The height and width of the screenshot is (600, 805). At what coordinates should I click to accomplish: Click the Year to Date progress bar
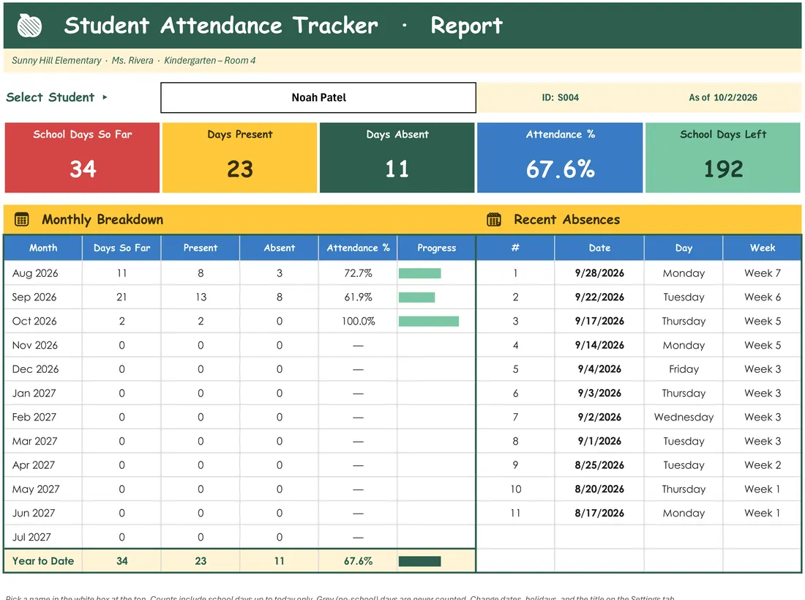click(x=420, y=561)
